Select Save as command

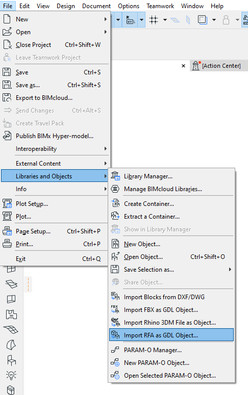coord(55,85)
